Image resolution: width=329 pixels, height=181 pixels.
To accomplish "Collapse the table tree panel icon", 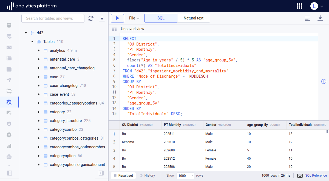I will point(101,173).
